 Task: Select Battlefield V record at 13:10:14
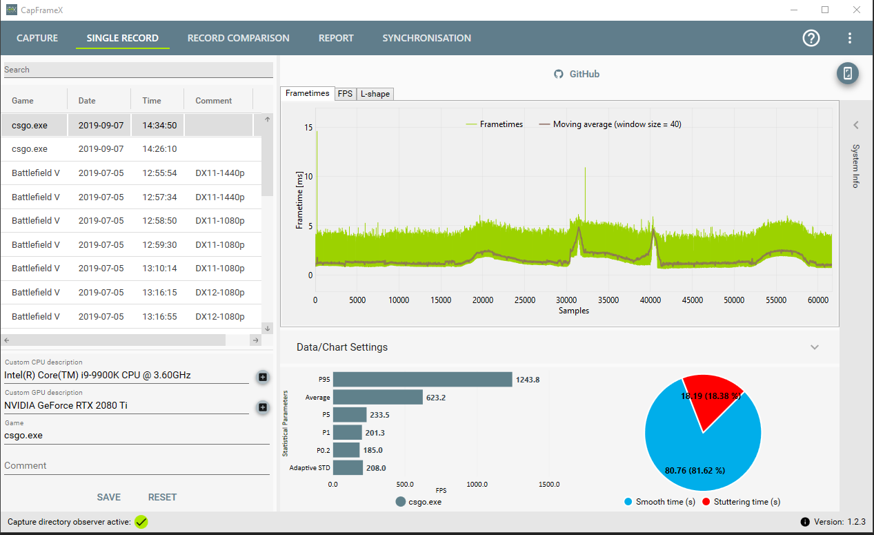131,269
